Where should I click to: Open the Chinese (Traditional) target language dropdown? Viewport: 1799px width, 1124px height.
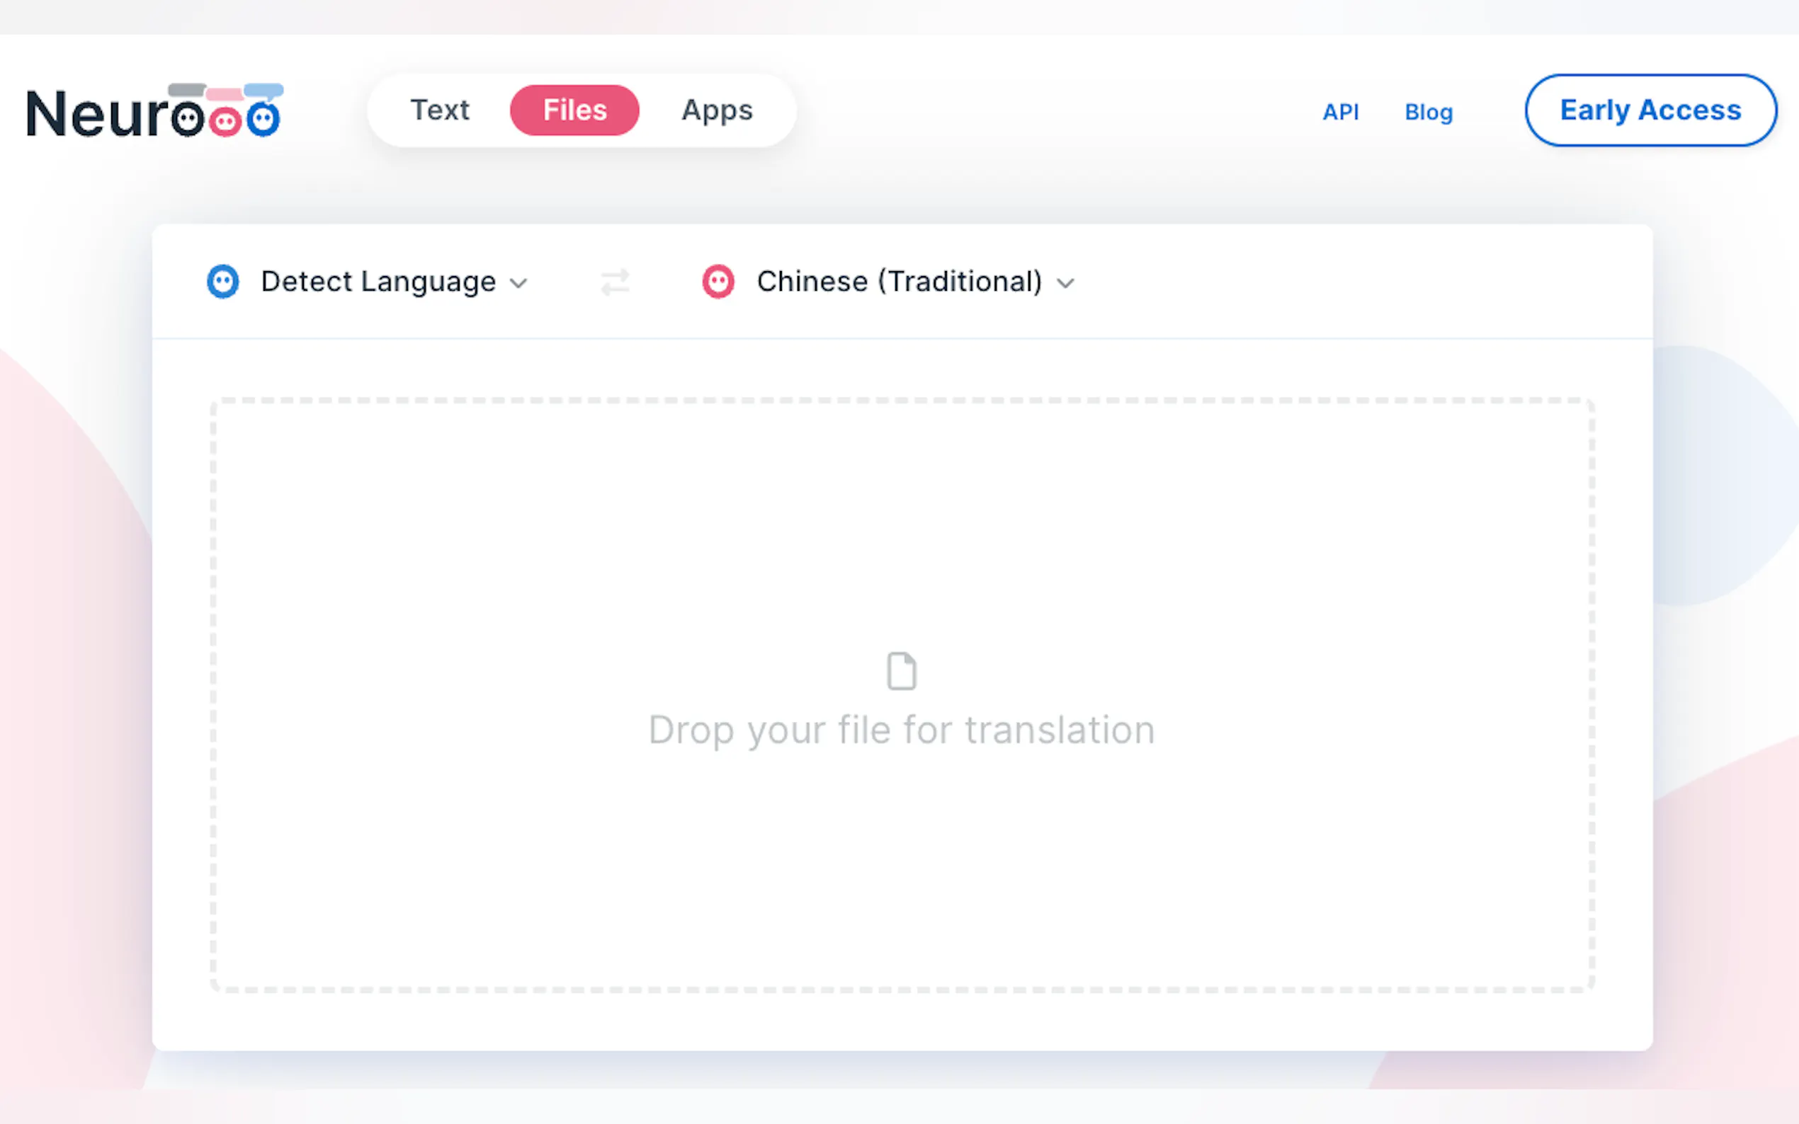click(x=898, y=282)
